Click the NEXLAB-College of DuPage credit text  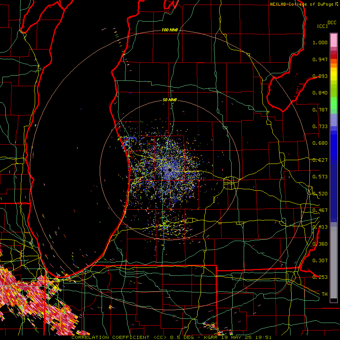(x=301, y=4)
